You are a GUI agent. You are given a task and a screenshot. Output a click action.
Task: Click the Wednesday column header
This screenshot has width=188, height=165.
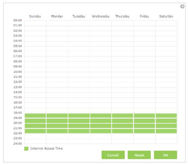100,16
